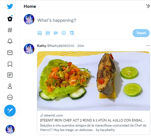Click the round blue compose tweet button
The height and width of the screenshot is (138, 151).
click(x=10, y=111)
